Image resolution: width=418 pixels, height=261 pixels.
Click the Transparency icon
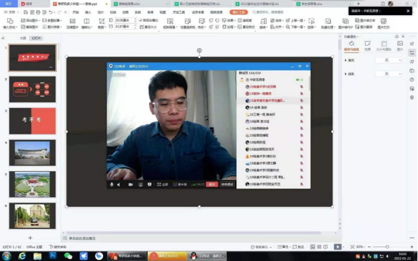[x=239, y=20]
